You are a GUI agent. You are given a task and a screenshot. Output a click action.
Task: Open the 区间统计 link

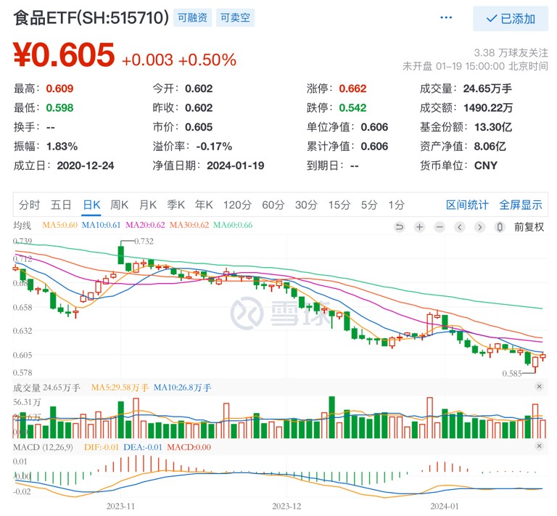pos(467,205)
